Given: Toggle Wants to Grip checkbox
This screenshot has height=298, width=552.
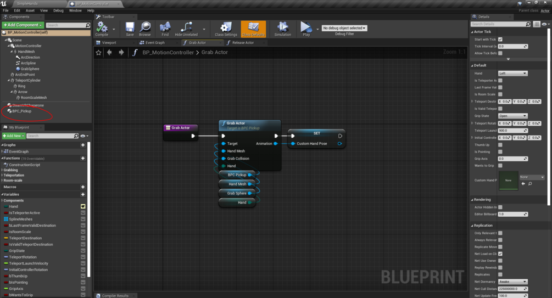Looking at the screenshot, I should [x=500, y=166].
